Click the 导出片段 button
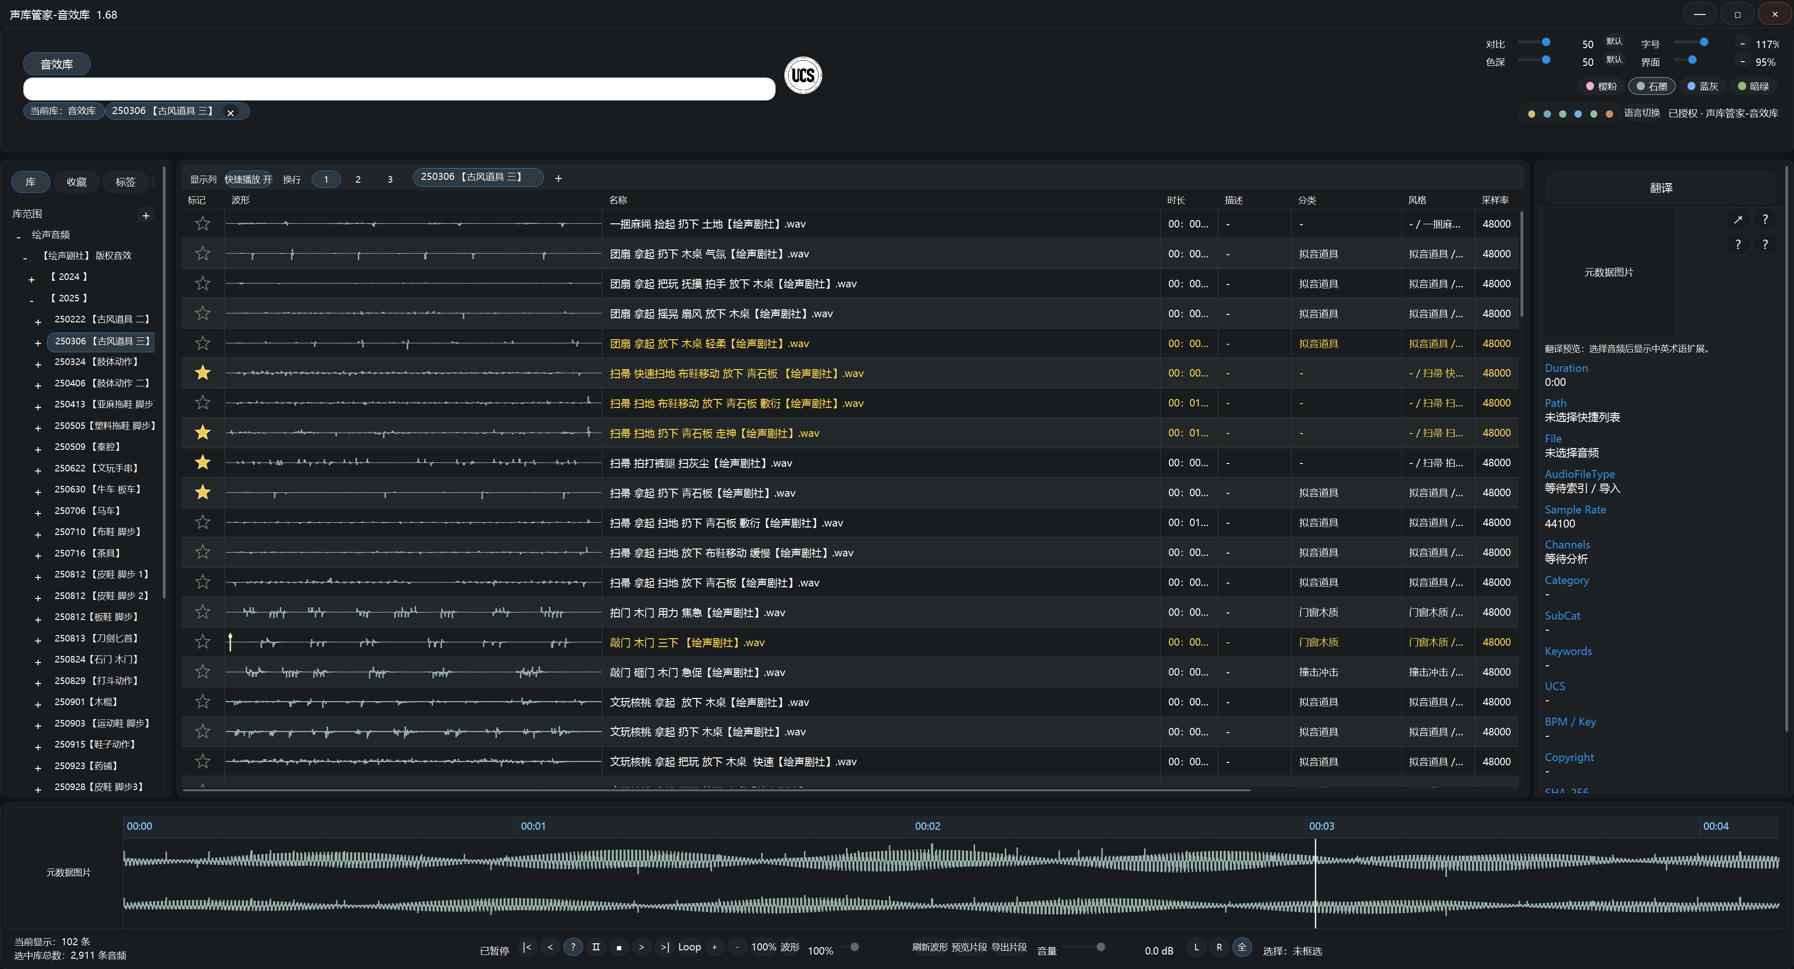The height and width of the screenshot is (969, 1794). (1009, 948)
